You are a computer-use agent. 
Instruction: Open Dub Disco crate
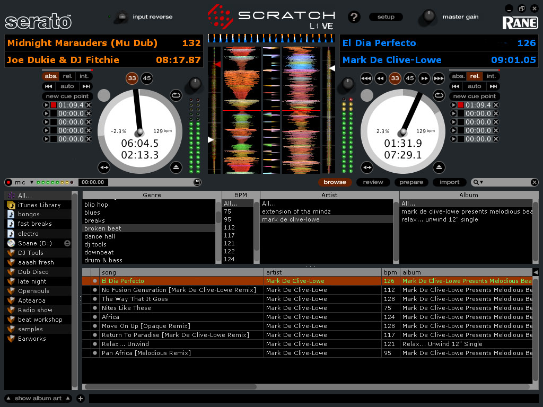[x=39, y=272]
